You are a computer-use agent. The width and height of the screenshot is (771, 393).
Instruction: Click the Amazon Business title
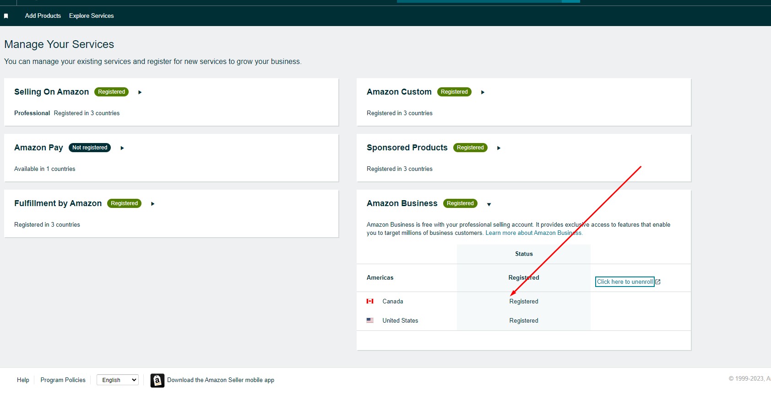tap(402, 203)
